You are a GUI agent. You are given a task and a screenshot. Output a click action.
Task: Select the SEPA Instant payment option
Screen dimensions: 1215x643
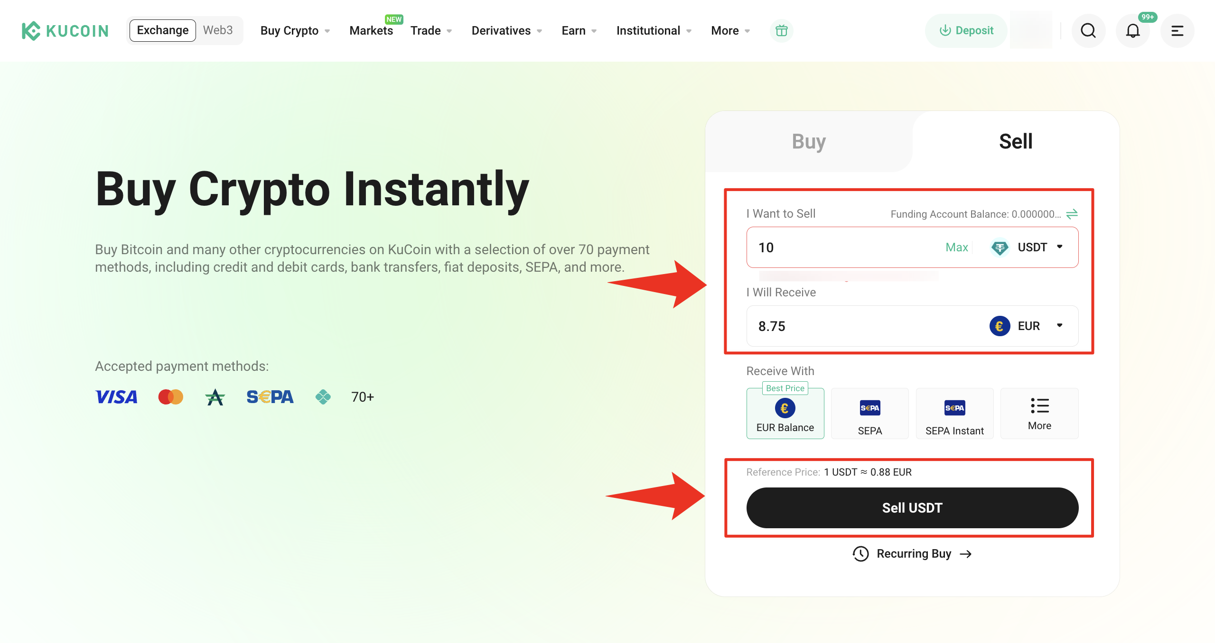click(954, 414)
